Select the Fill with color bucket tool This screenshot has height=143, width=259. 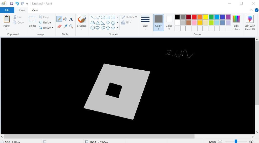click(x=65, y=19)
